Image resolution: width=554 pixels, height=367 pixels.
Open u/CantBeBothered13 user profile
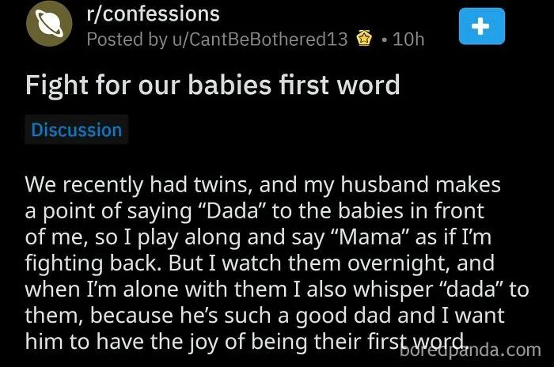click(260, 39)
